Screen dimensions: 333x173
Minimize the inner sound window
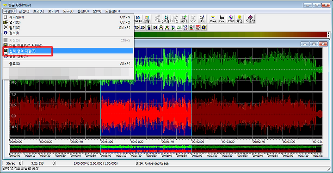click(x=305, y=44)
